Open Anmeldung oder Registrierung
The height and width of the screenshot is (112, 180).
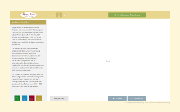(x=127, y=15)
